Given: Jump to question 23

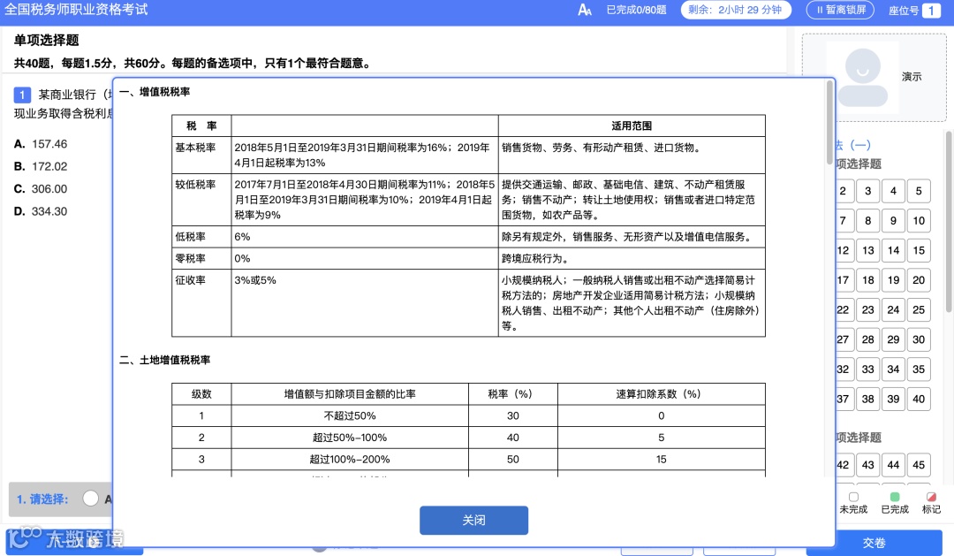Looking at the screenshot, I should coord(867,309).
